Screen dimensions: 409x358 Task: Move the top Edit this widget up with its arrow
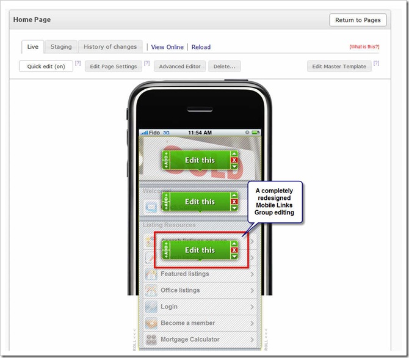click(234, 153)
